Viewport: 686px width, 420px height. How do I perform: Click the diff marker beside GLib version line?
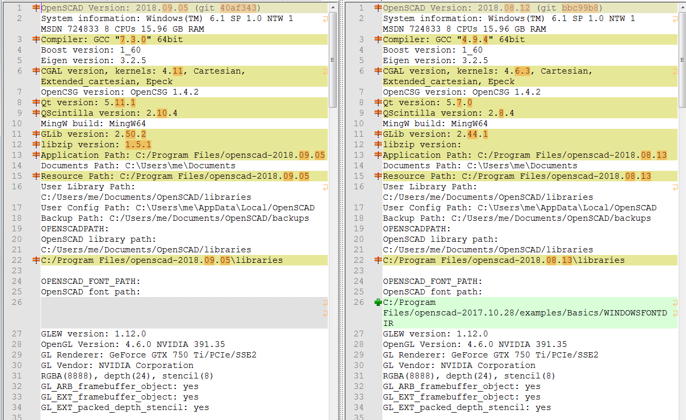pyautogui.click(x=37, y=134)
